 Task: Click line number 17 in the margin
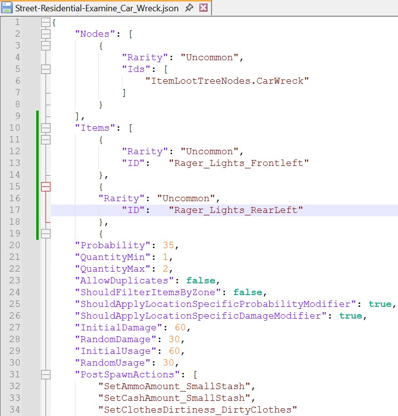(x=15, y=210)
